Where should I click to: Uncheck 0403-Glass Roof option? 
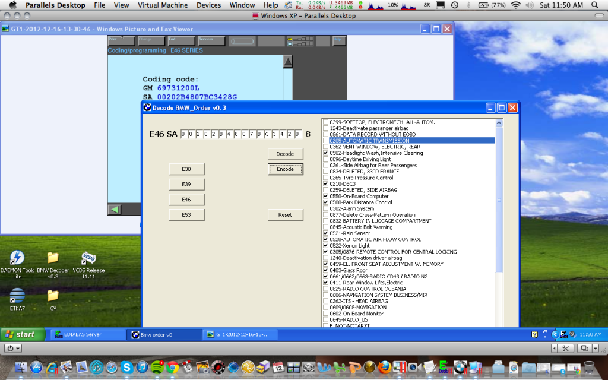click(326, 270)
